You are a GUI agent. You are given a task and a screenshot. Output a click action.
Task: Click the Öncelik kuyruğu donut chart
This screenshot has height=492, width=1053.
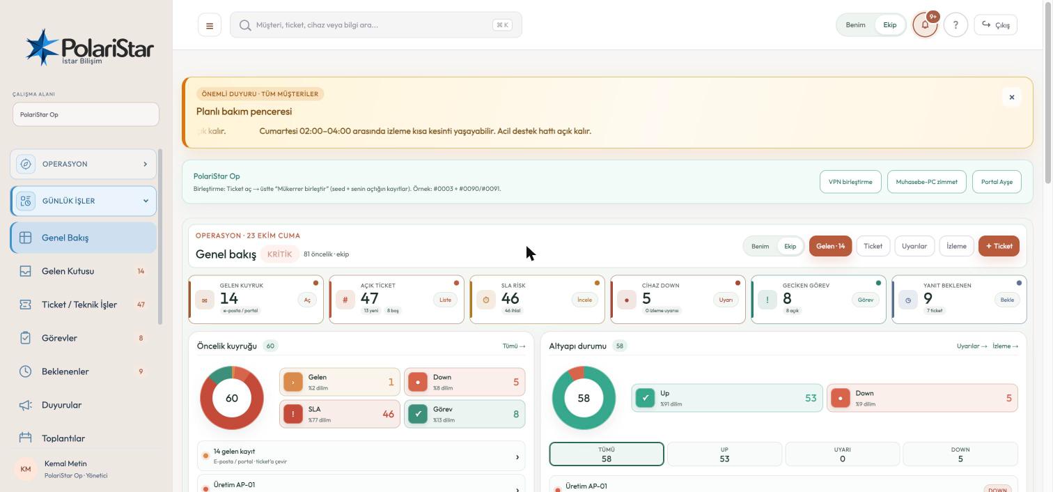coord(232,398)
